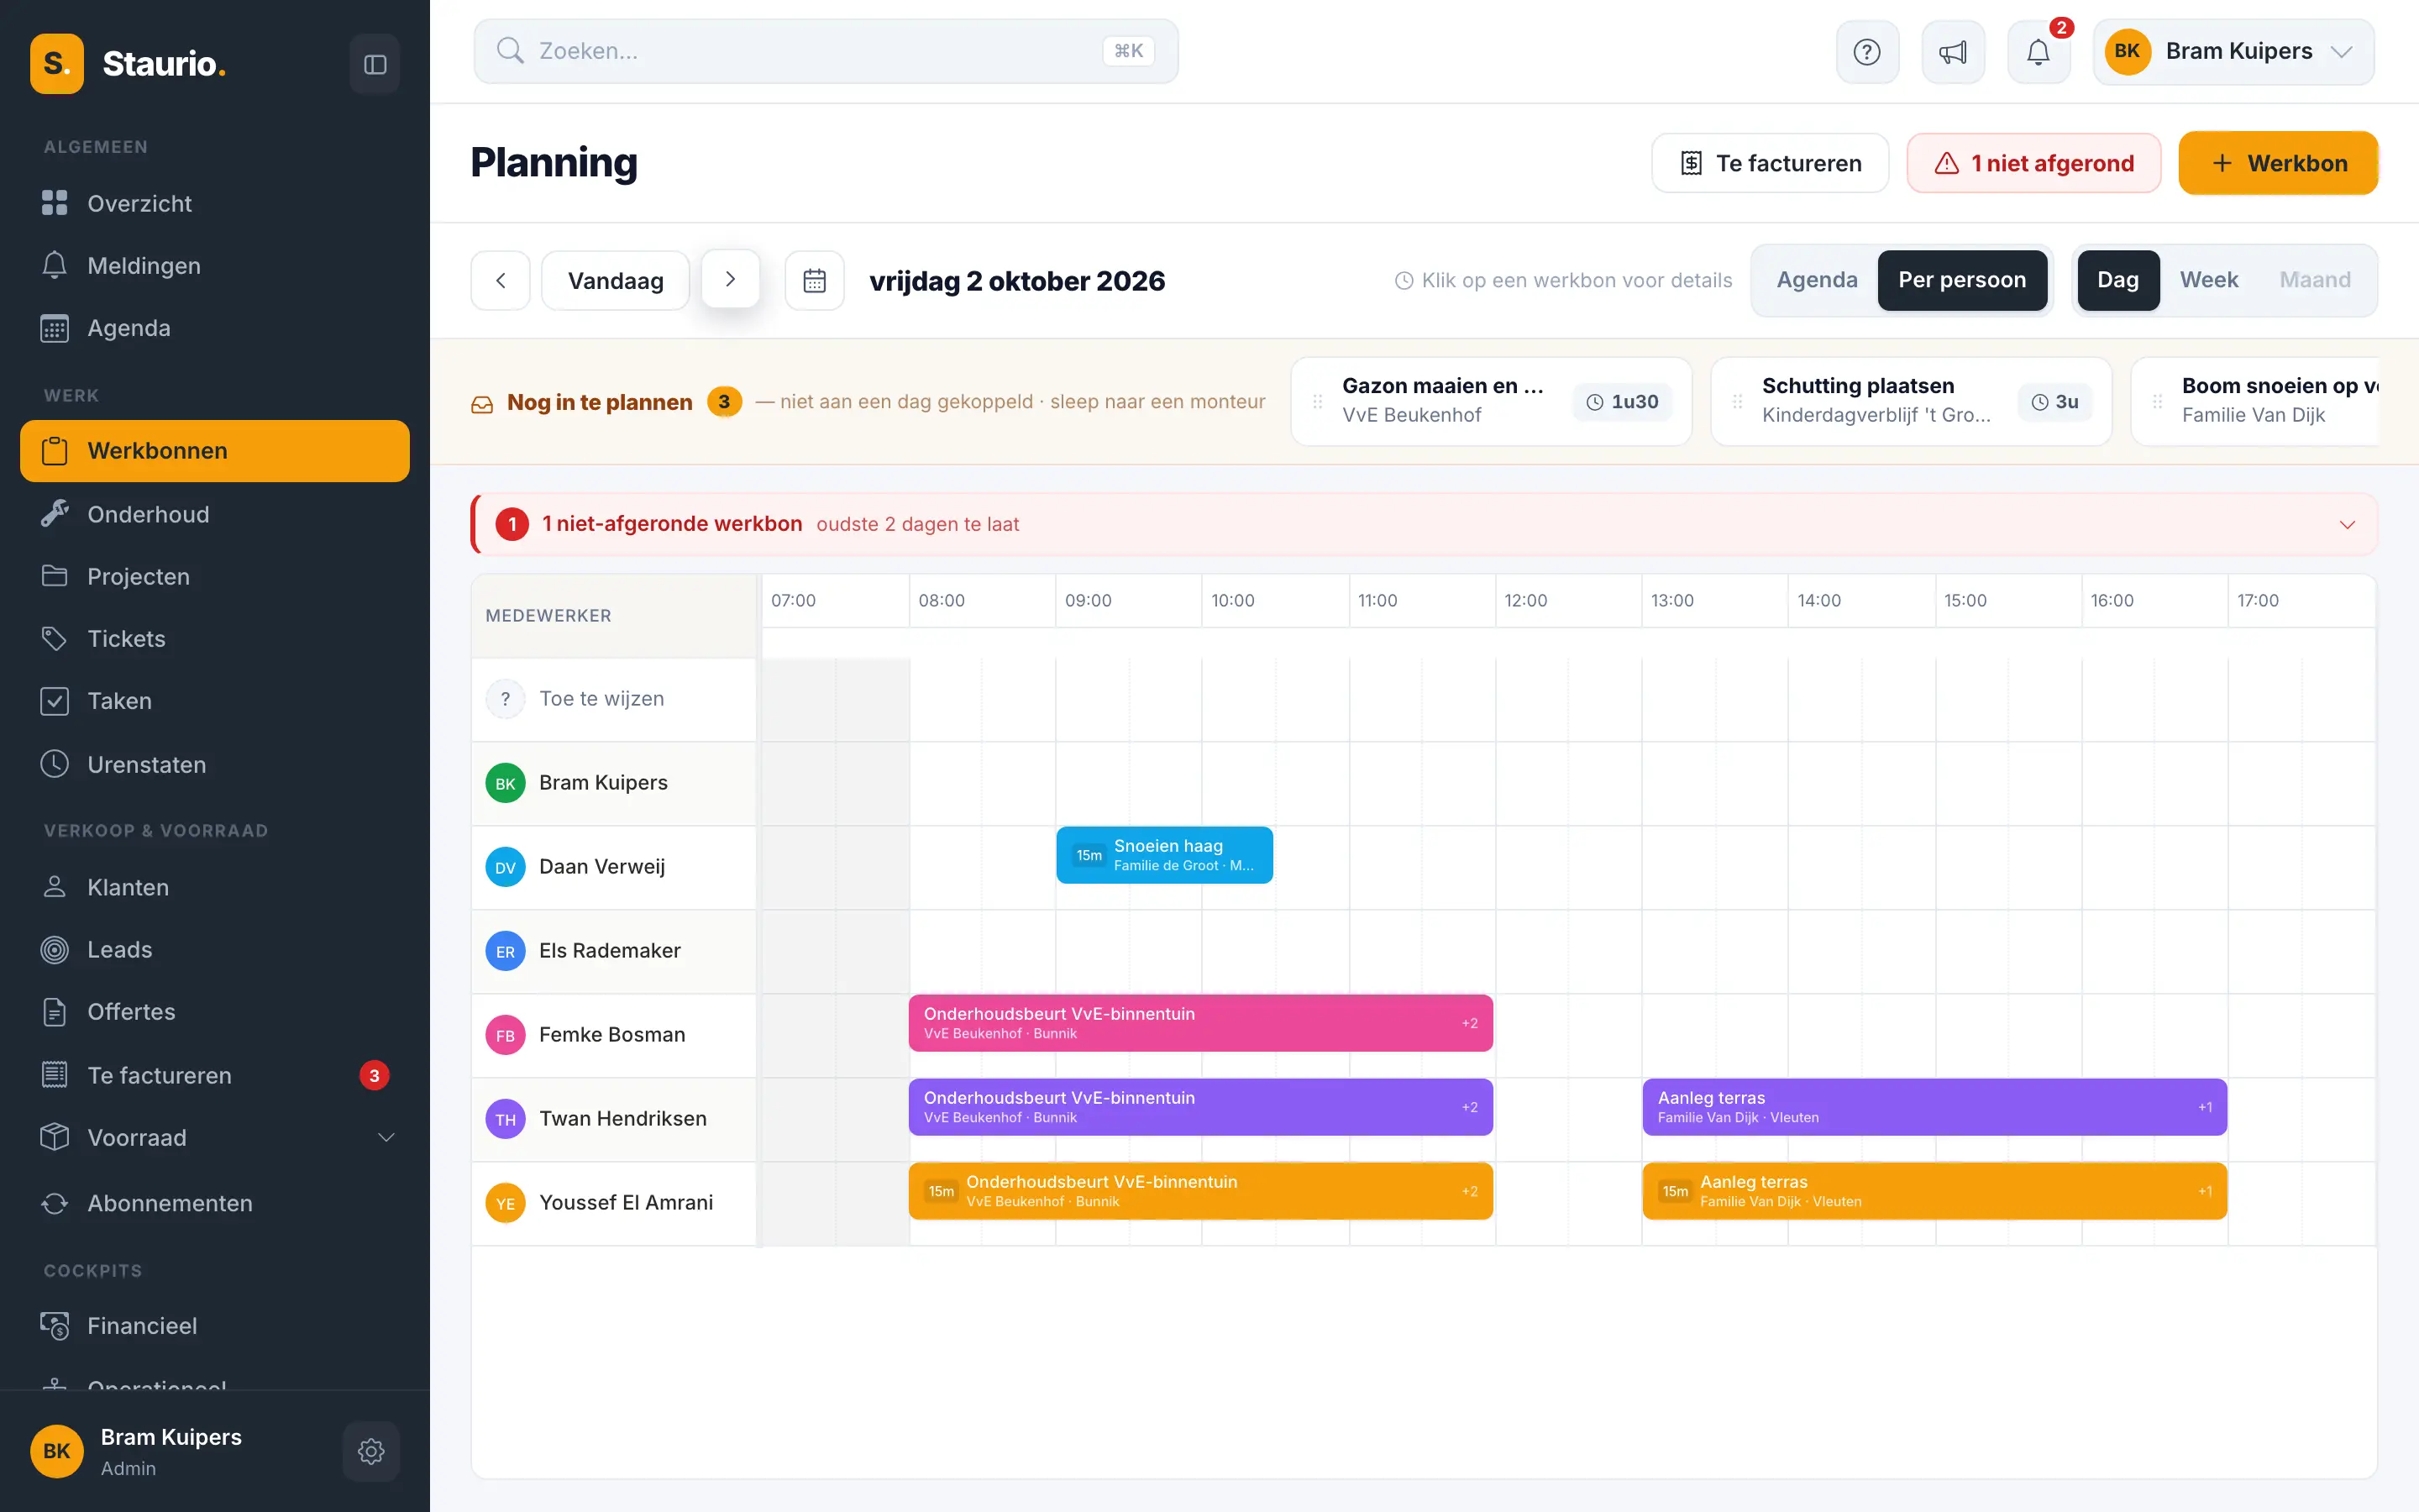Open settings gear next to Bram Kuipers
Screen dimensions: 2419x1512
coord(371,1451)
